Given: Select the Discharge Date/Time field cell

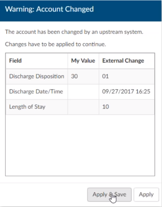Looking at the screenshot, I should 37,92.
